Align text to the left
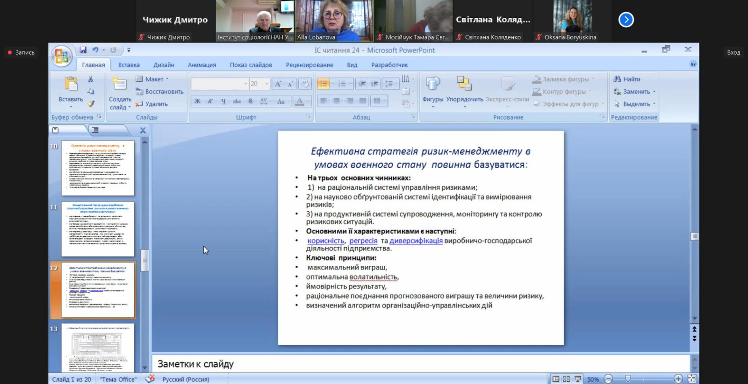Screen dimensions: 748x384 click(x=324, y=100)
